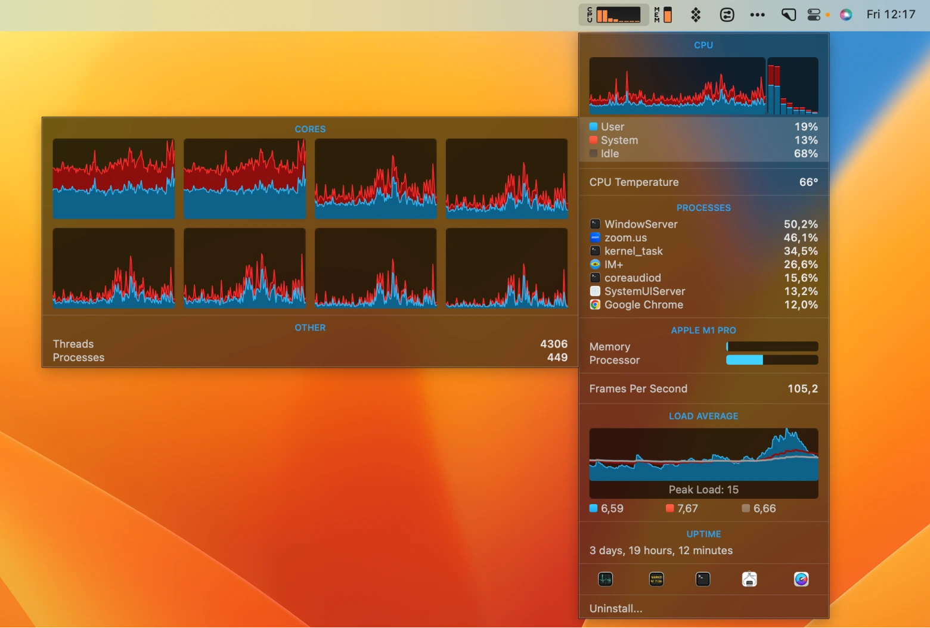The height and width of the screenshot is (628, 930).
Task: Choose Uninstall... at the bottom of the panel
Action: click(x=616, y=608)
